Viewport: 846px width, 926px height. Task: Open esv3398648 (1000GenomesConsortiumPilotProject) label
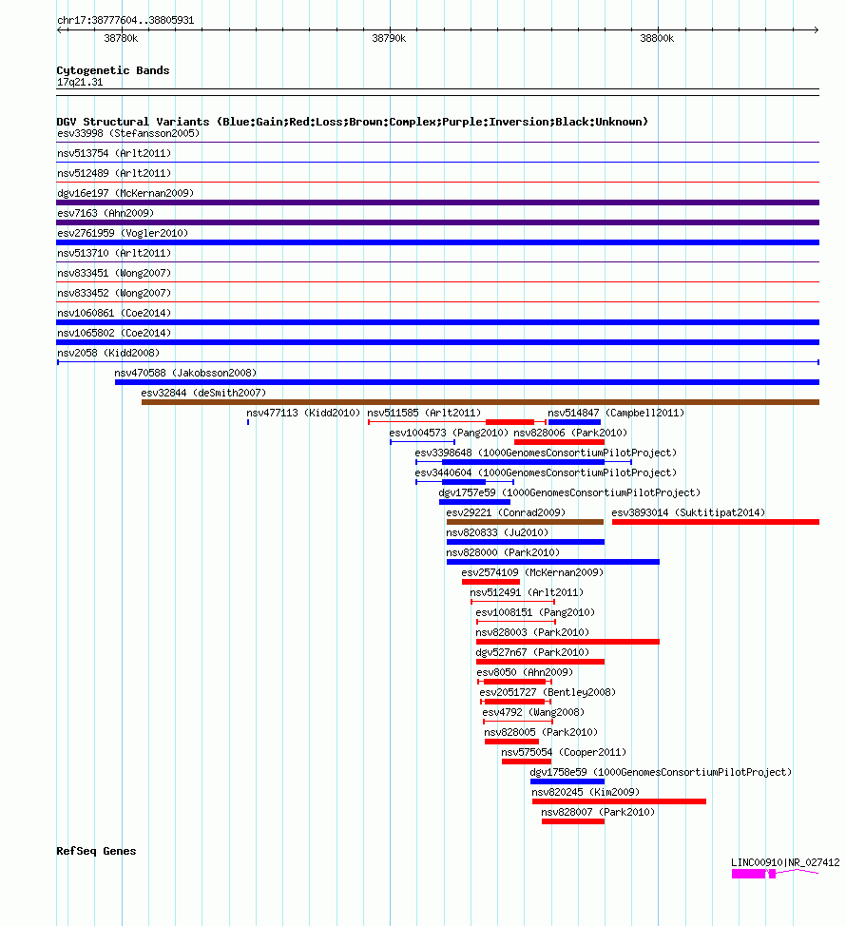pos(546,453)
